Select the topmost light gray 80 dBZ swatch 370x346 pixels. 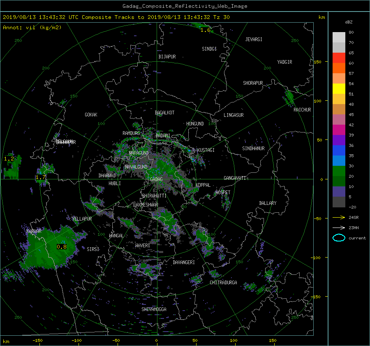[339, 37]
